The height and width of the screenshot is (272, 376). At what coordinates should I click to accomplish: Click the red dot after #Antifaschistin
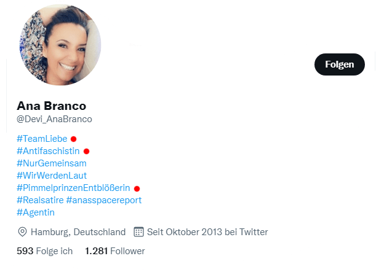tap(86, 151)
